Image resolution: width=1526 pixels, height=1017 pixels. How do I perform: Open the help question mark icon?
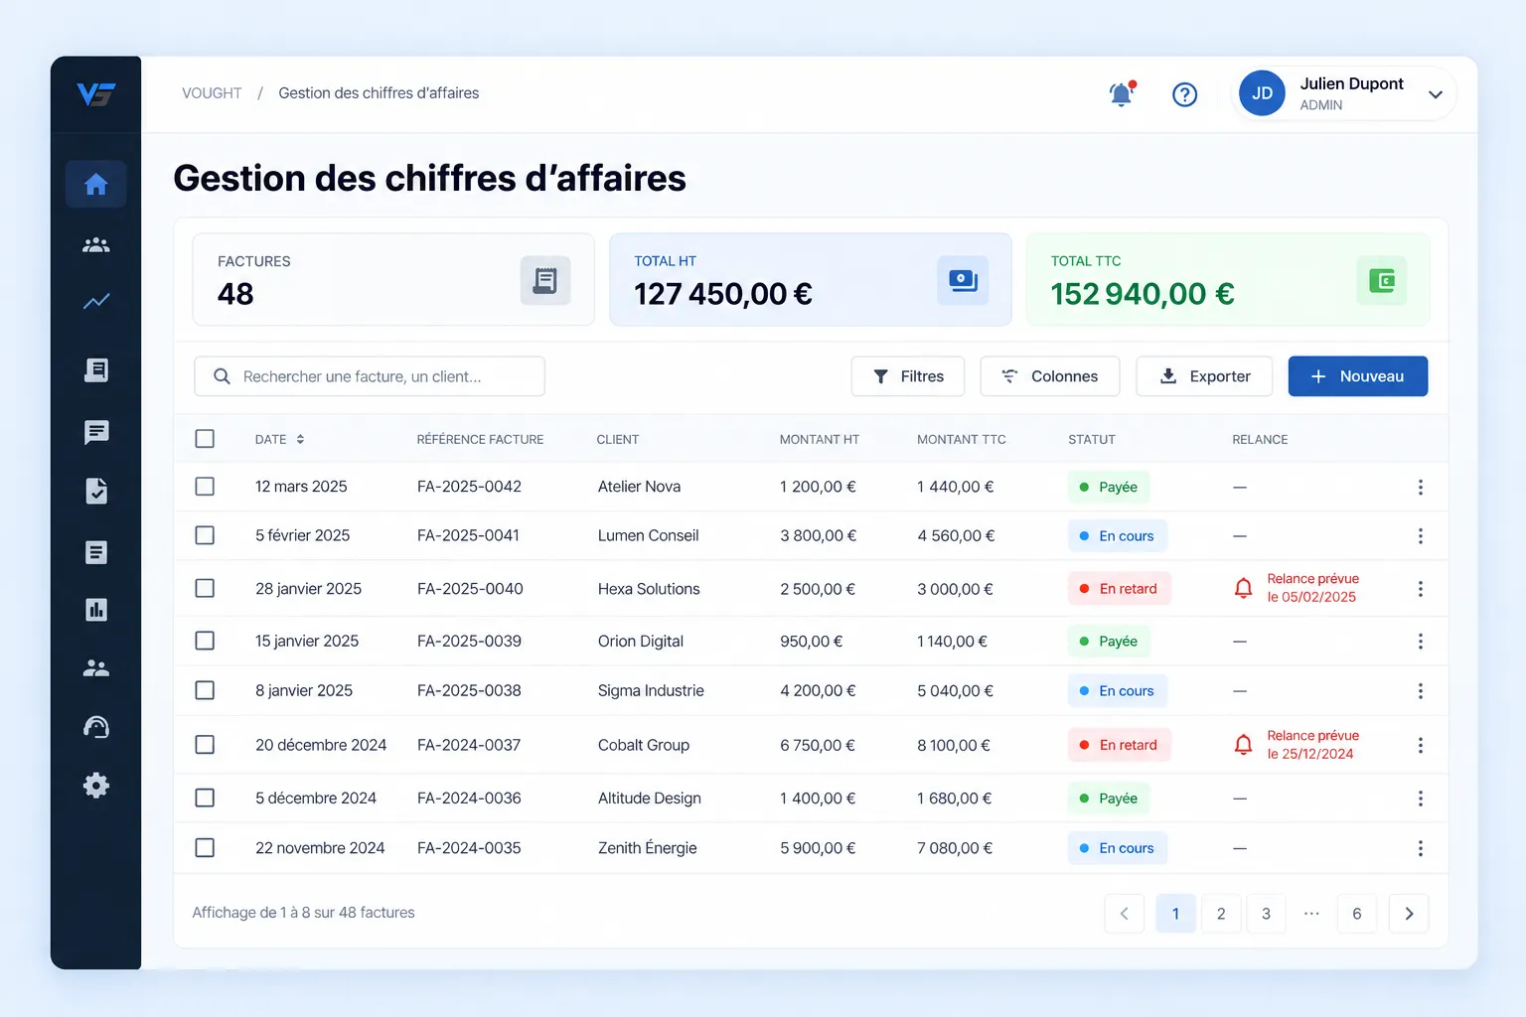(1184, 94)
